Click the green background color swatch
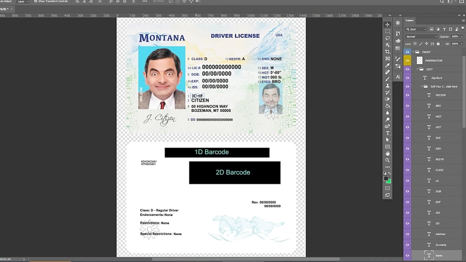Image resolution: width=466 pixels, height=262 pixels. coord(389,182)
